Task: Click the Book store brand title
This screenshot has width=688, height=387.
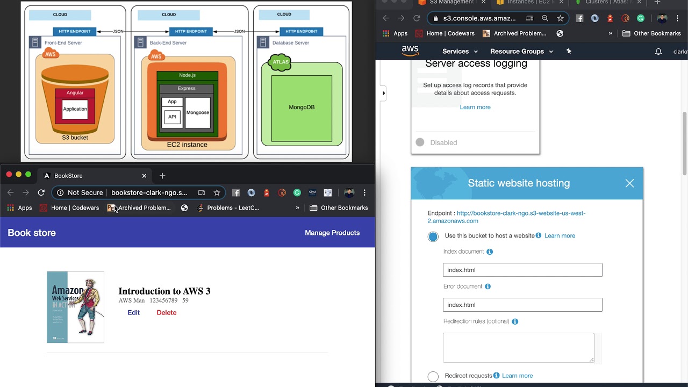Action: point(32,233)
